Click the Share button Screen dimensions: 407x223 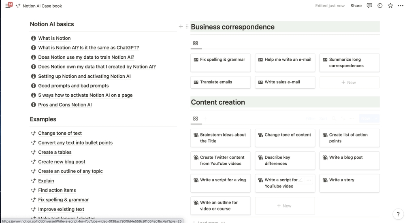(x=356, y=6)
